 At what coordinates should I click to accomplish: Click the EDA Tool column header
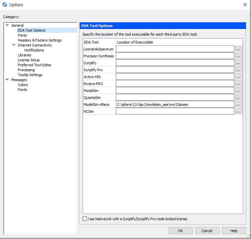(99, 42)
